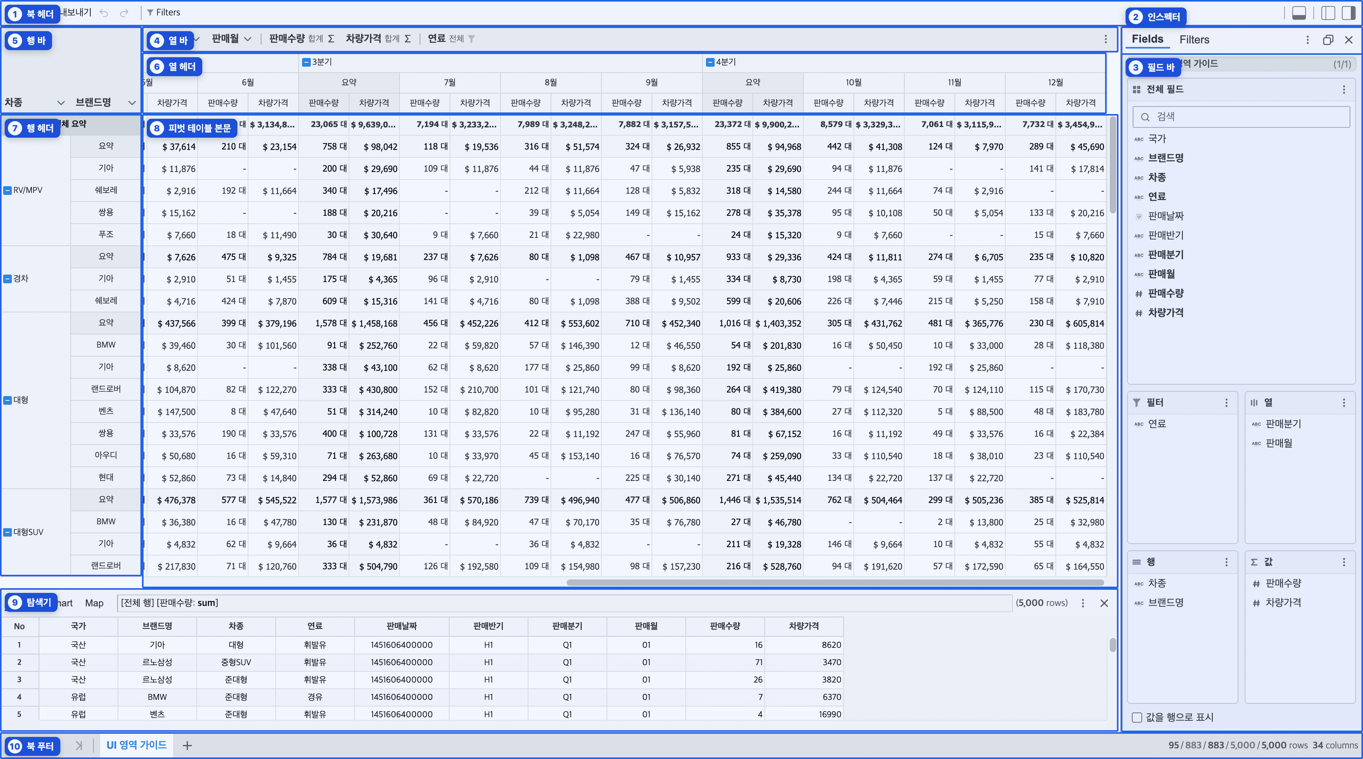Enable the 값을 행으로 표시 checkbox
The height and width of the screenshot is (759, 1363).
[1137, 717]
